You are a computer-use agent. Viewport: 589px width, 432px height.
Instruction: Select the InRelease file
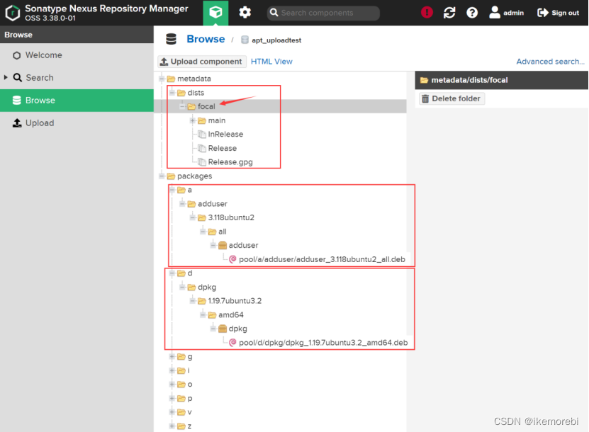coord(225,135)
